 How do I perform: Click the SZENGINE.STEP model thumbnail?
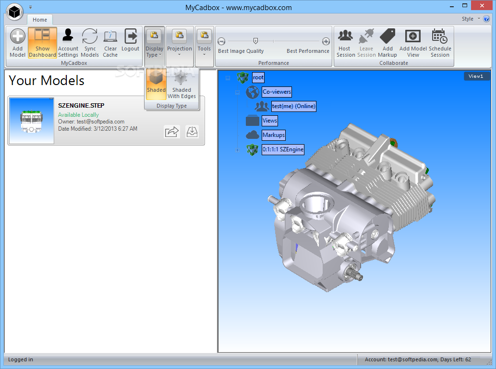coord(31,121)
